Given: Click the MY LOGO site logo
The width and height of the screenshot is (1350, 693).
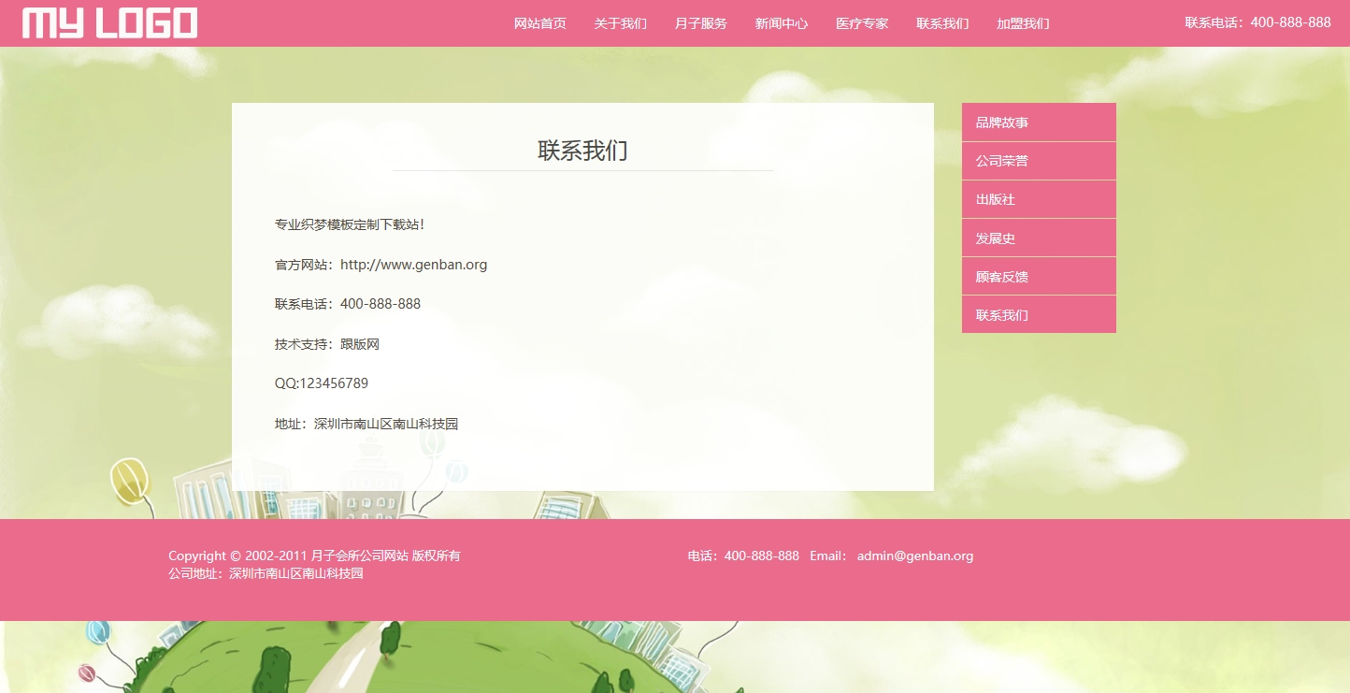Looking at the screenshot, I should point(109,22).
